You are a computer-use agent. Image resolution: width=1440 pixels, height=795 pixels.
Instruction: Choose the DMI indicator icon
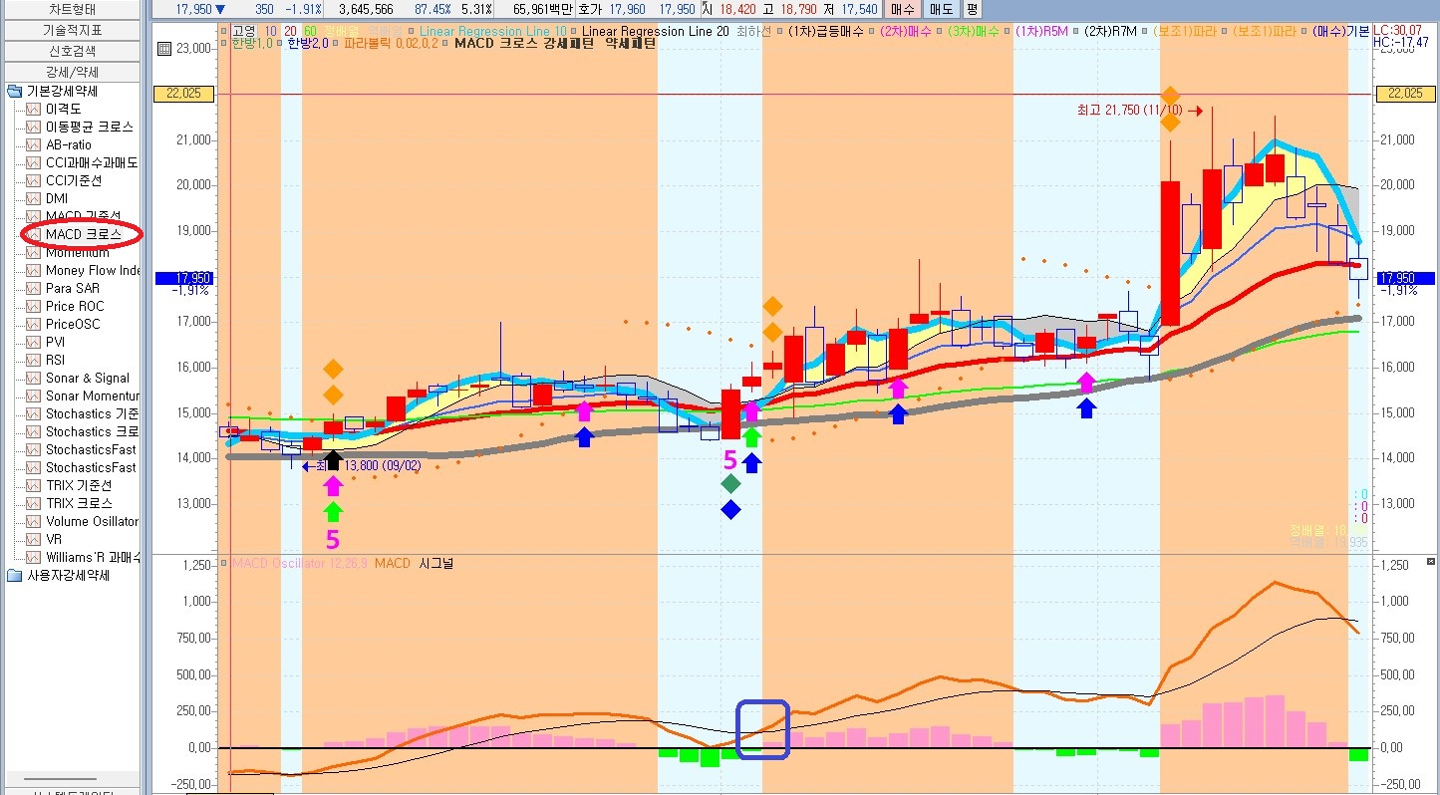[x=33, y=199]
